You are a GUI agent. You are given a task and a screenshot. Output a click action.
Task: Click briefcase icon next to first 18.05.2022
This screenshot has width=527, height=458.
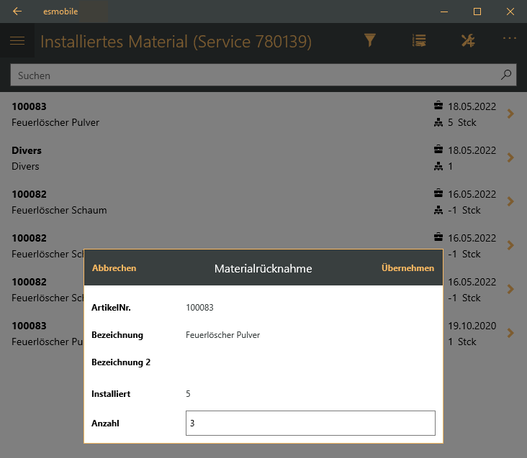tap(438, 106)
